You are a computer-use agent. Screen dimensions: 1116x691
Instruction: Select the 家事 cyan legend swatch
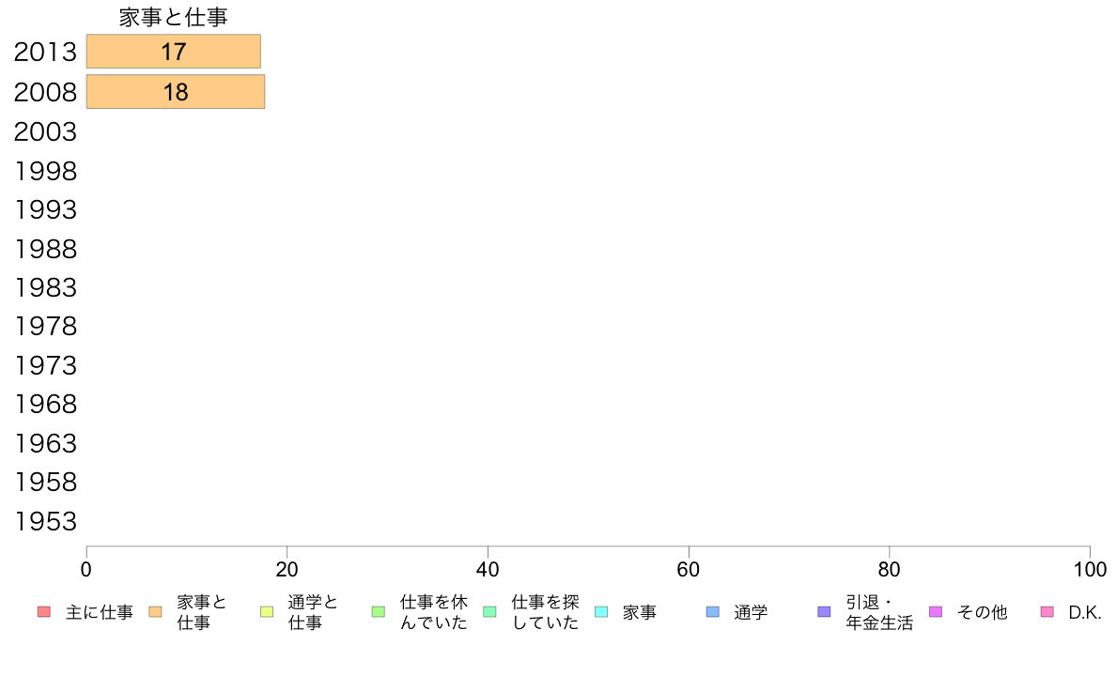pos(601,612)
